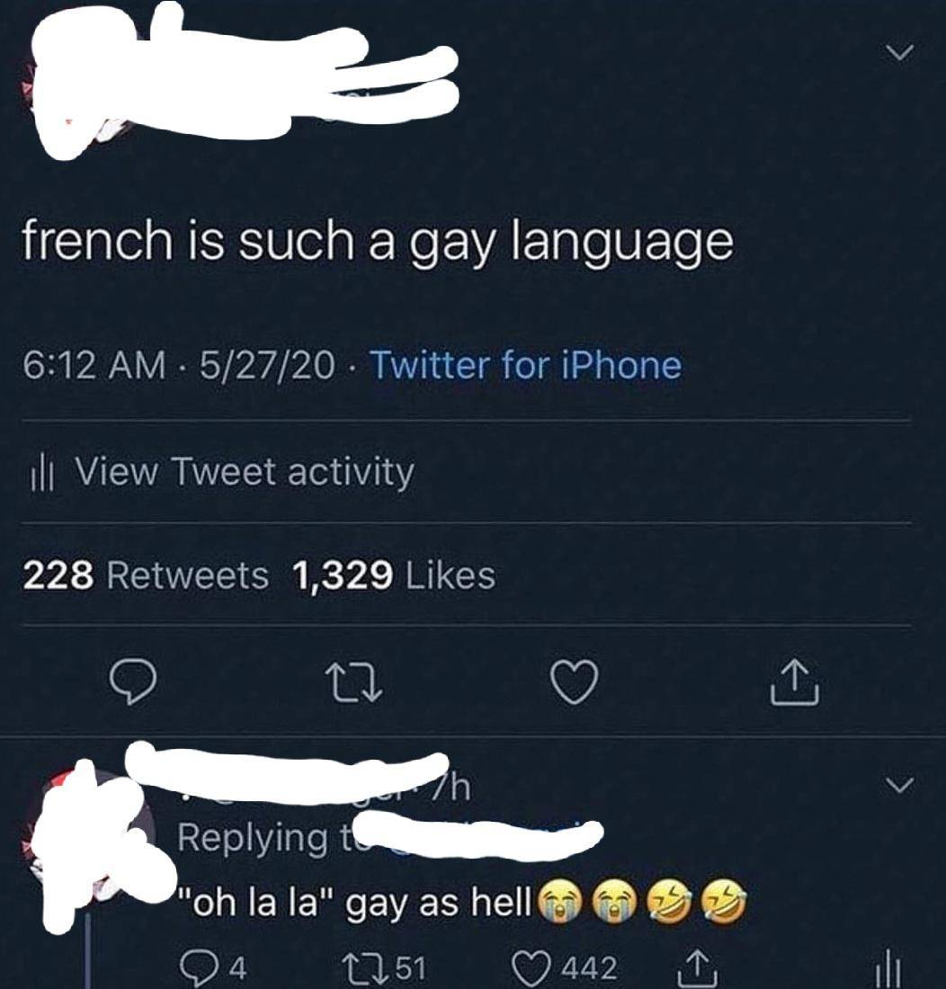Open the Twitter for iPhone source link

pos(526,365)
